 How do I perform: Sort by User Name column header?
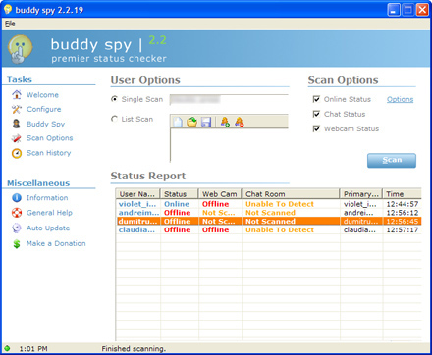click(x=137, y=194)
